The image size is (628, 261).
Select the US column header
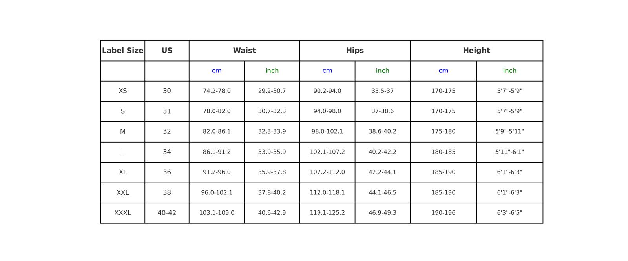167,51
